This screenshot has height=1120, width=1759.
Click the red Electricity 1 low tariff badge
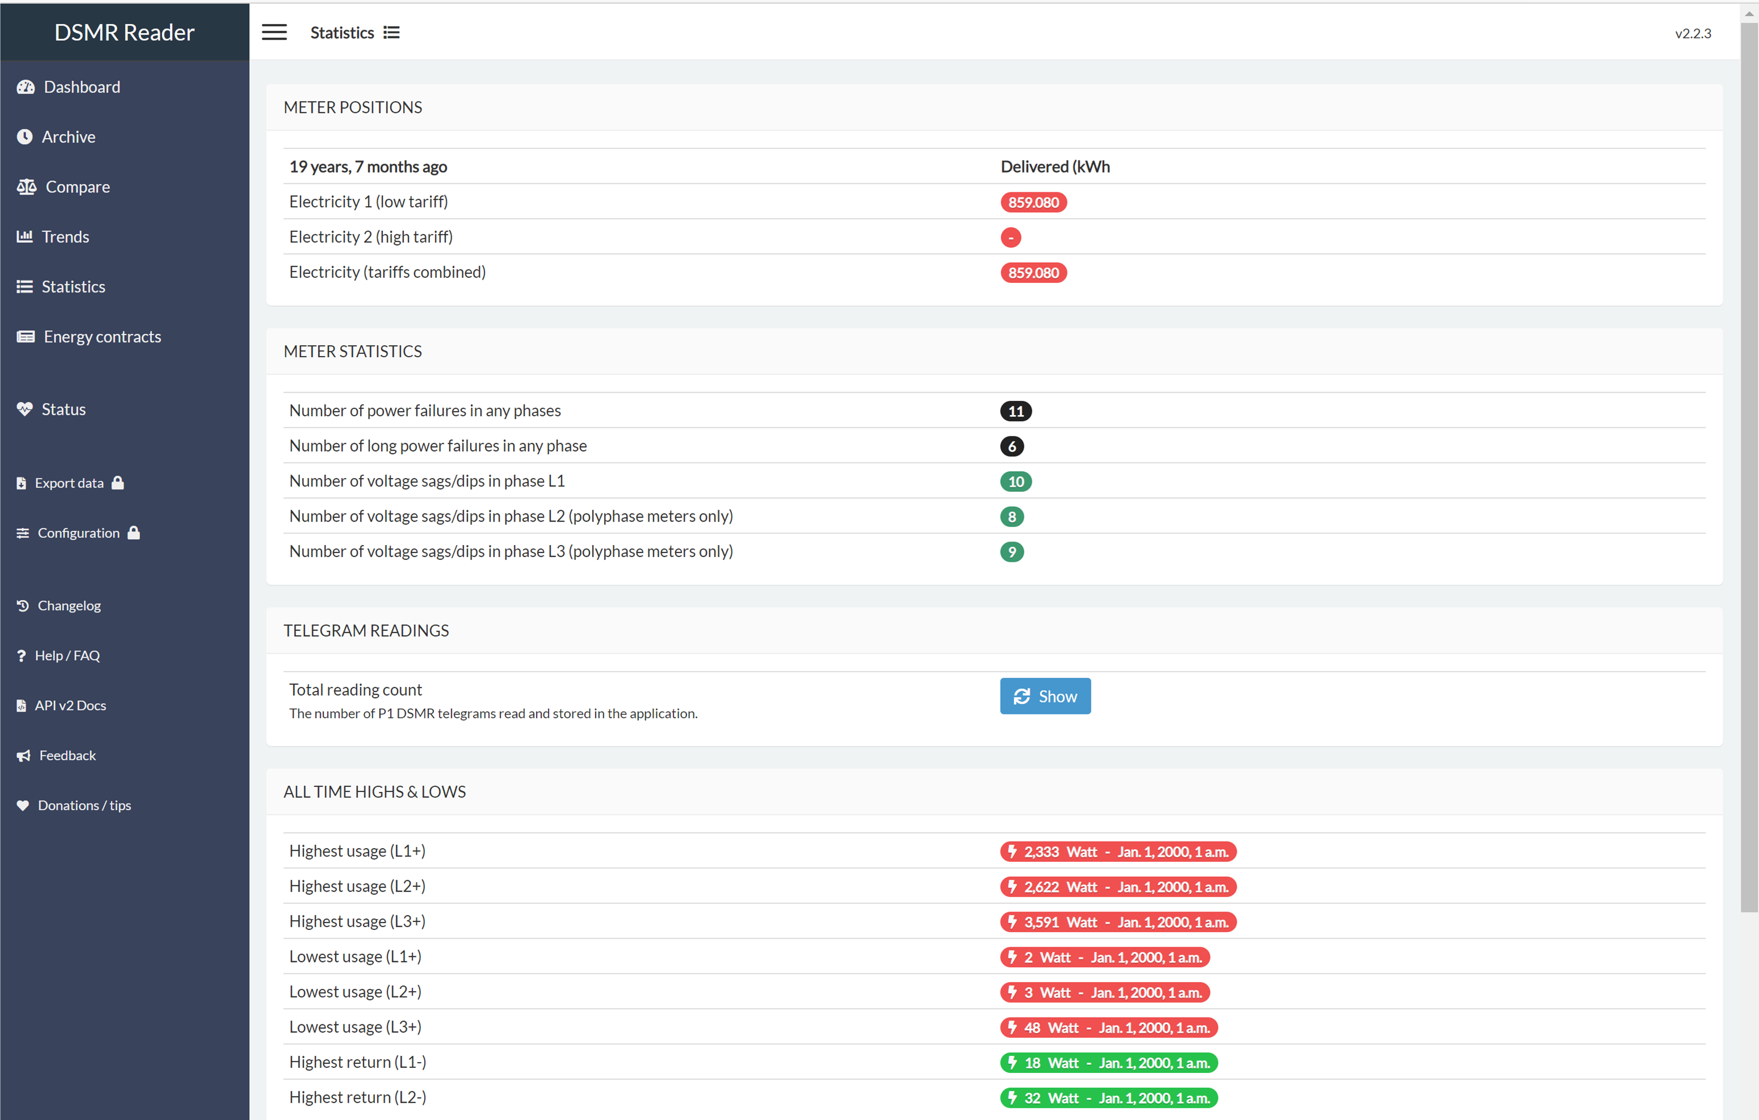coord(1033,202)
